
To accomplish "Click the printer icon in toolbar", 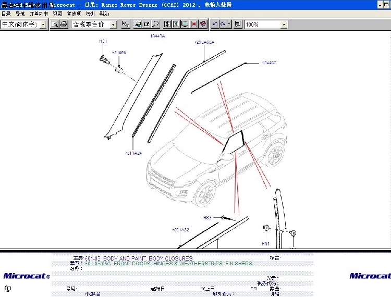I will tap(64, 24).
